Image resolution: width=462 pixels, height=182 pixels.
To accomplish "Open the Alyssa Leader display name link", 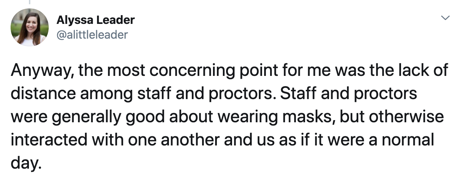I will tap(95, 20).
